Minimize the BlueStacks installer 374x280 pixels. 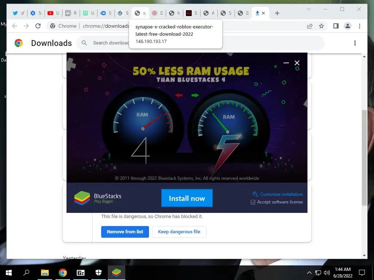pyautogui.click(x=286, y=63)
